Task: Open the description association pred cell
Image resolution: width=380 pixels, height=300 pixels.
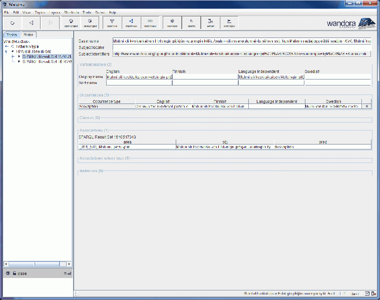Action: tap(322, 147)
